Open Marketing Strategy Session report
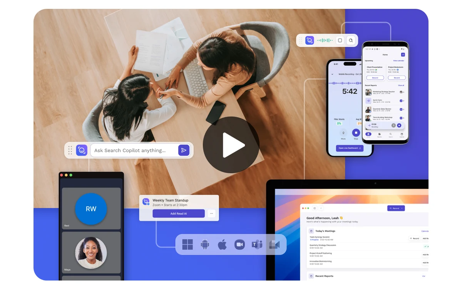The image size is (462, 289). [384, 92]
